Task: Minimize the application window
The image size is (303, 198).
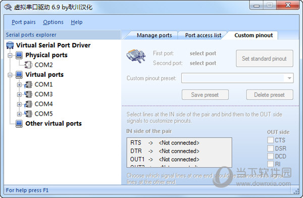Action: click(x=257, y=6)
